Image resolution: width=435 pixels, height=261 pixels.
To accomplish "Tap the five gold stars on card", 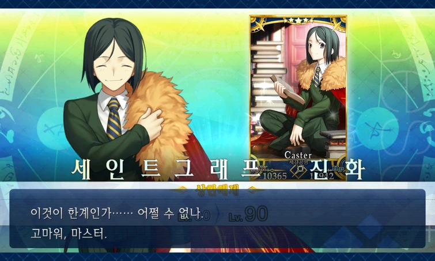I will [298, 20].
